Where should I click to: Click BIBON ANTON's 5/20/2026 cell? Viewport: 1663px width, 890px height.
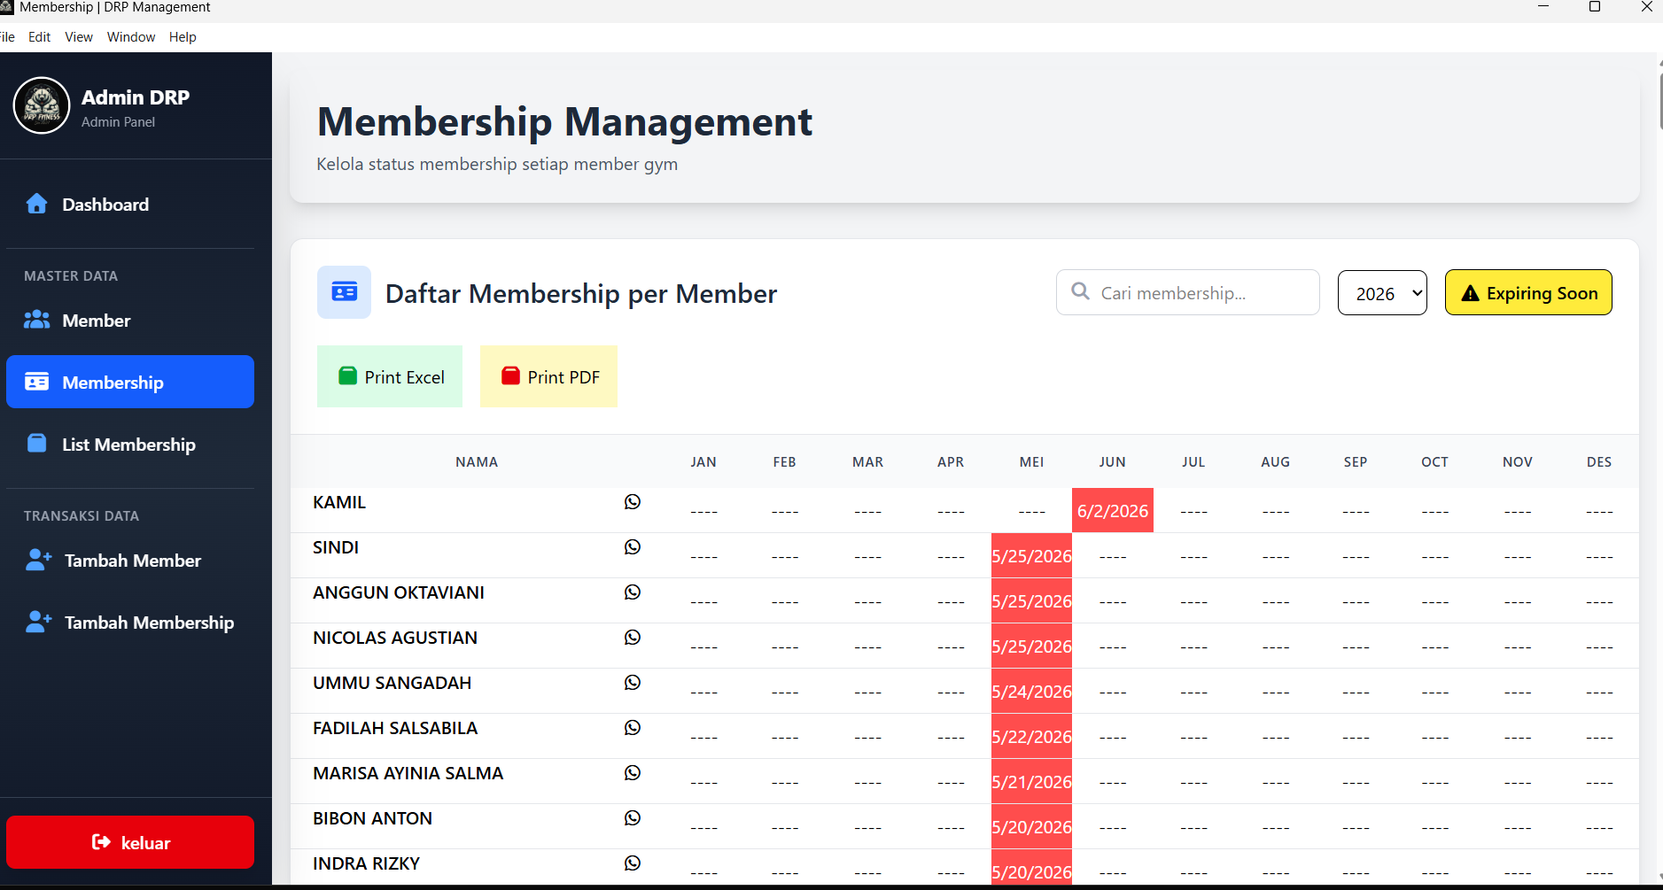pos(1031,826)
